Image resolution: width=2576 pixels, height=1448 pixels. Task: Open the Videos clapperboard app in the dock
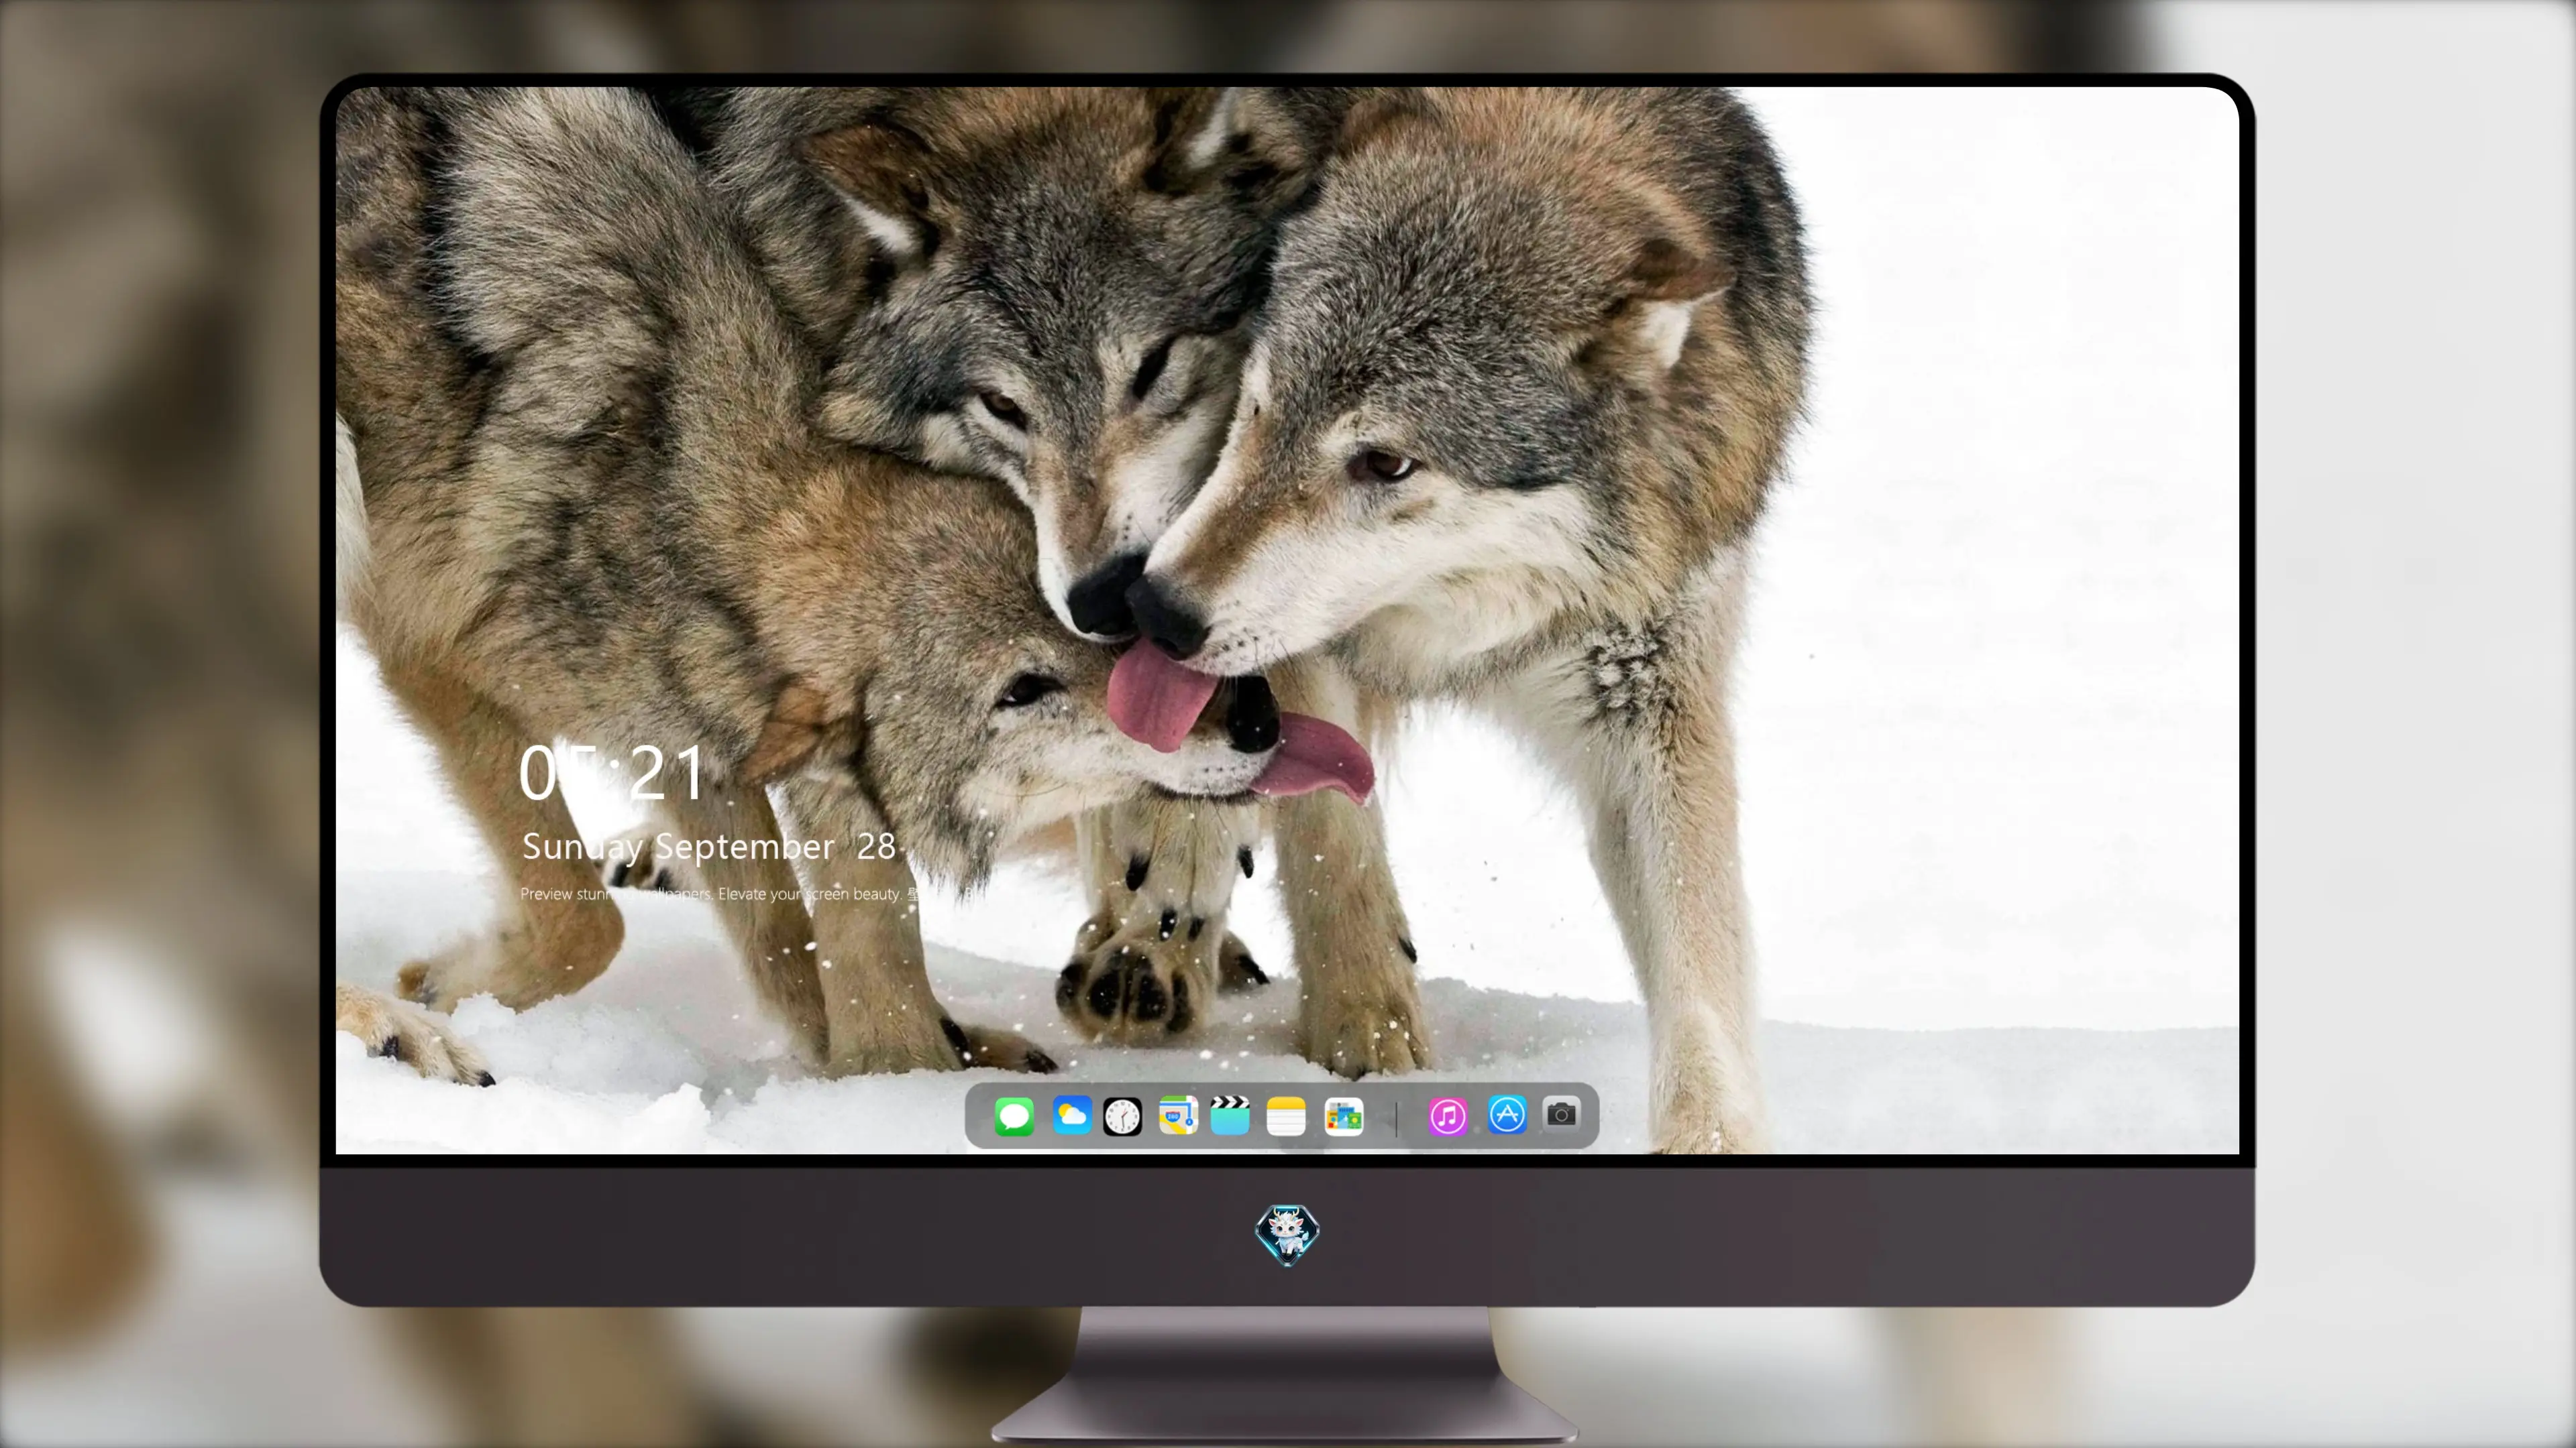[1230, 1115]
